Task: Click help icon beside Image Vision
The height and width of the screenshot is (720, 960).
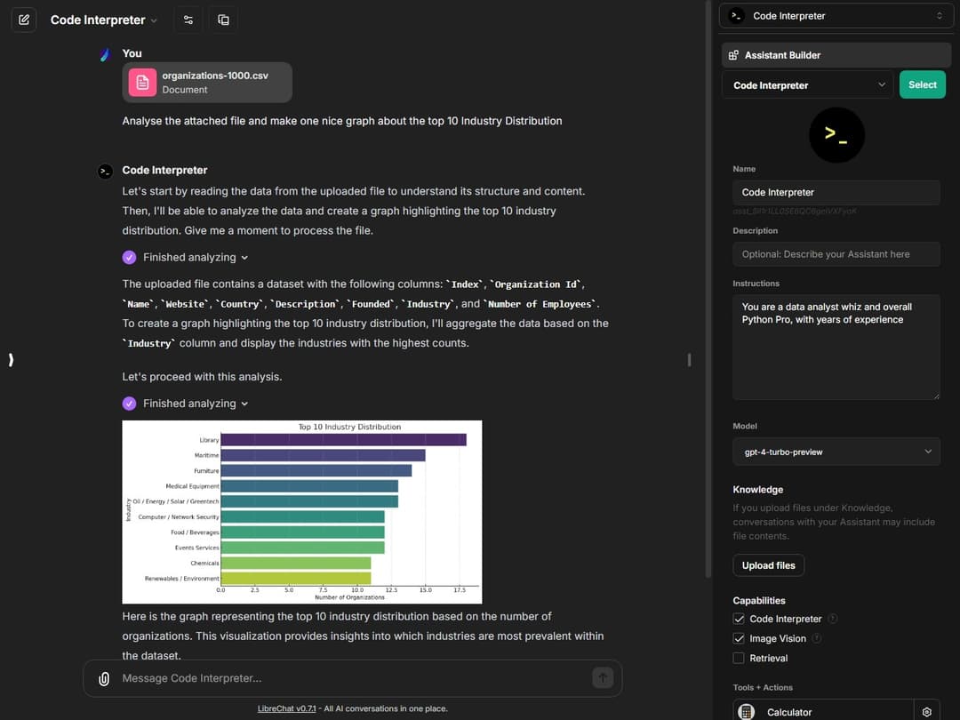Action: click(x=816, y=638)
